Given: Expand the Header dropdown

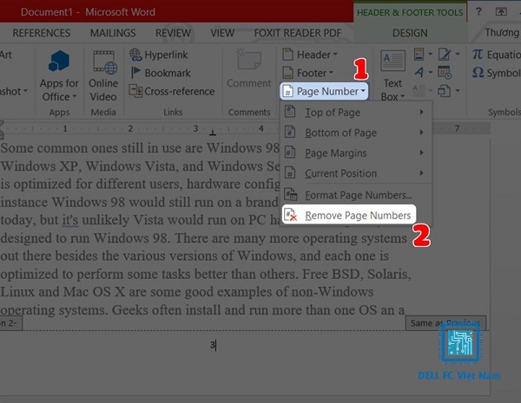Looking at the screenshot, I should [313, 55].
